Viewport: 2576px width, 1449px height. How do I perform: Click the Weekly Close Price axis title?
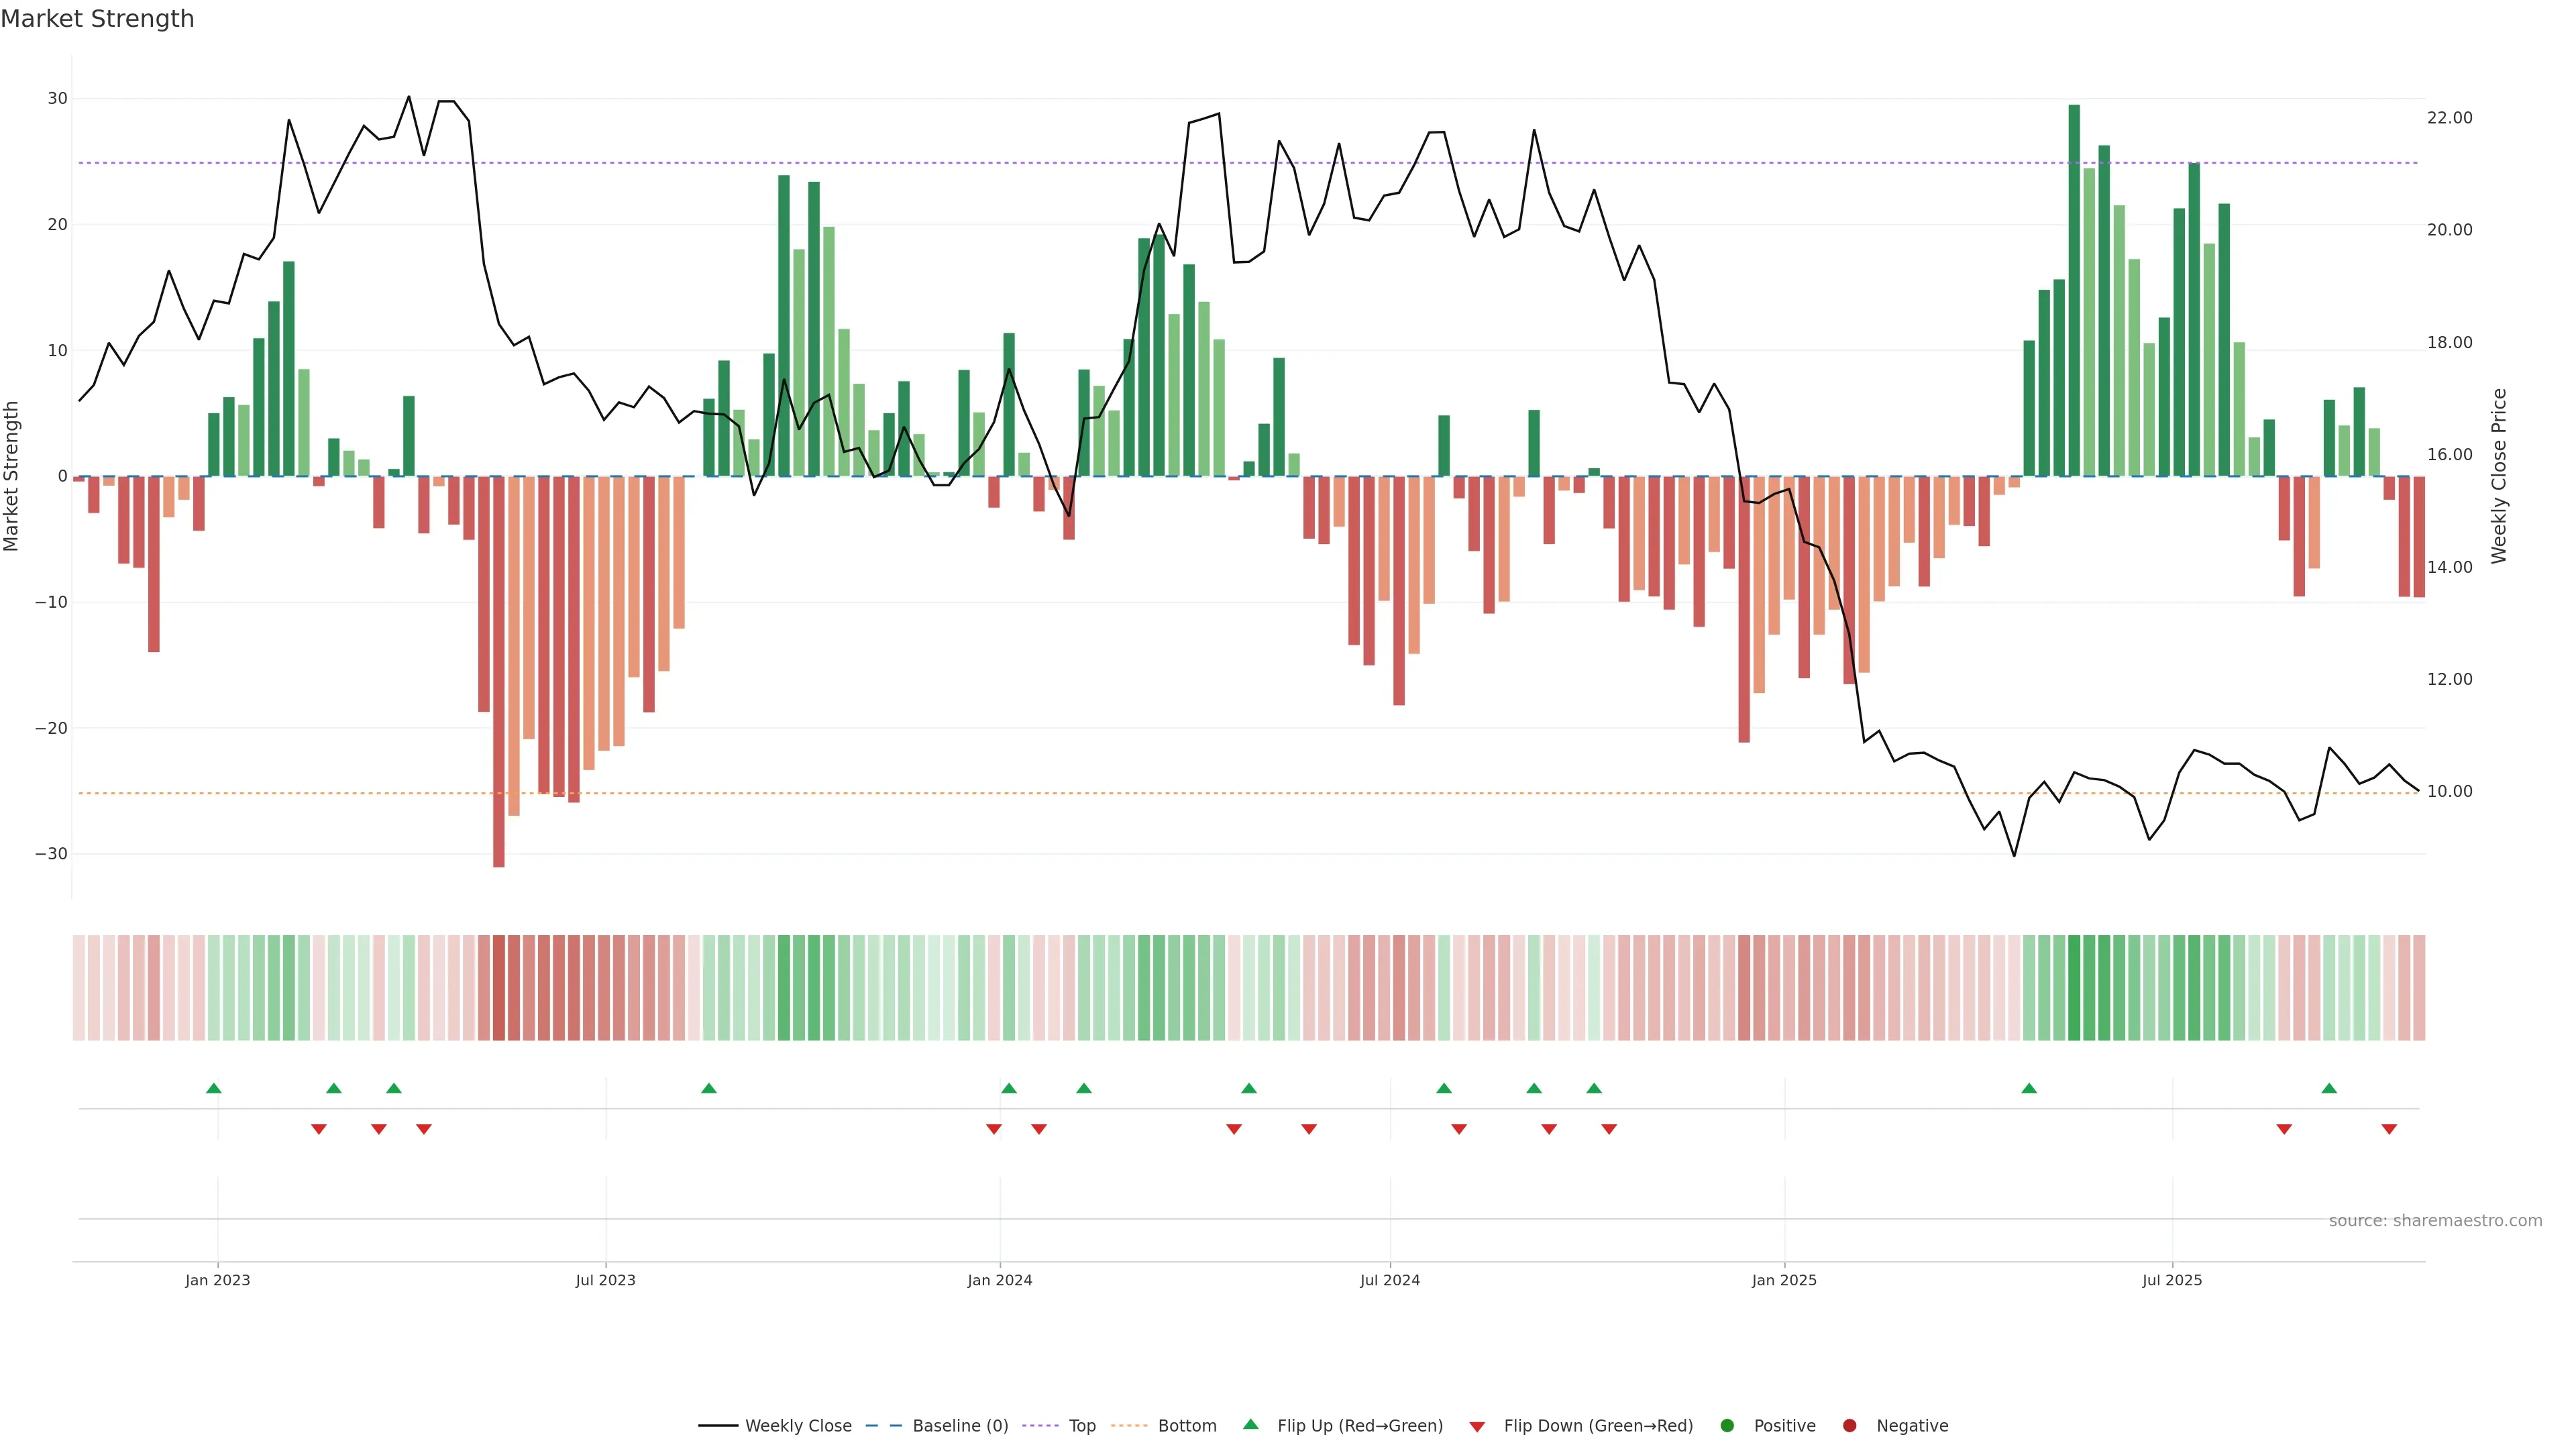coord(2499,476)
